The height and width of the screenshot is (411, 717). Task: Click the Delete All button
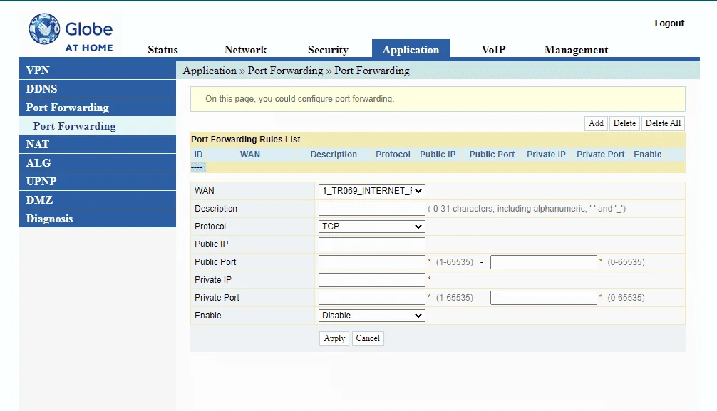(663, 123)
